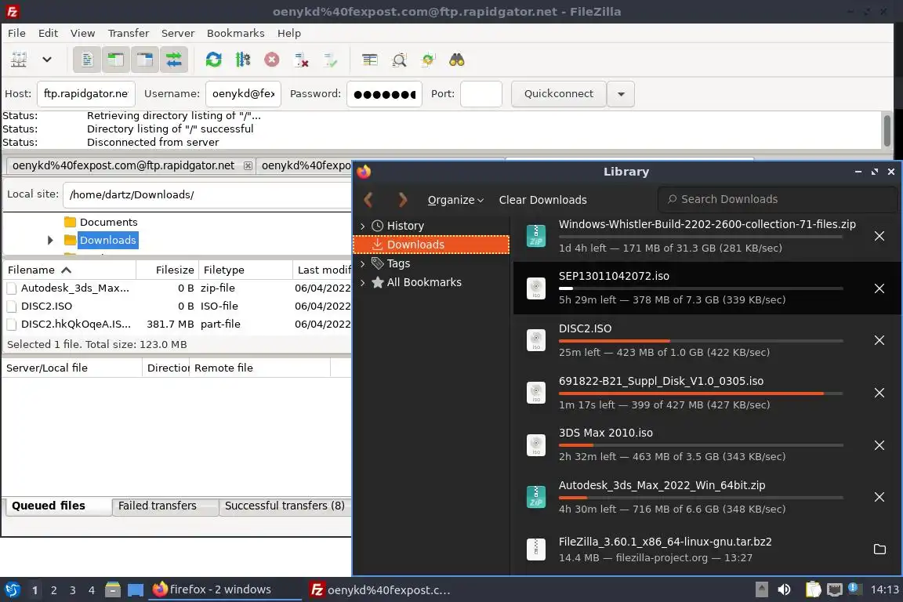The image size is (903, 602).
Task: Cancel DISC2.ISO download in Library
Action: [x=879, y=340]
